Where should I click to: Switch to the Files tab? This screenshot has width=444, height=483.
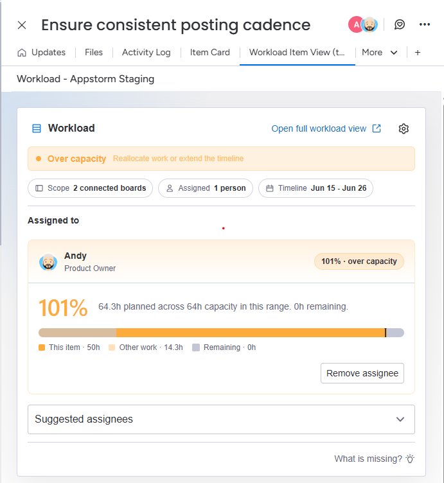(x=94, y=53)
